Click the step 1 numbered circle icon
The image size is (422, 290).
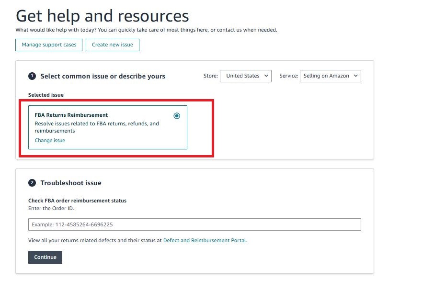[31, 76]
